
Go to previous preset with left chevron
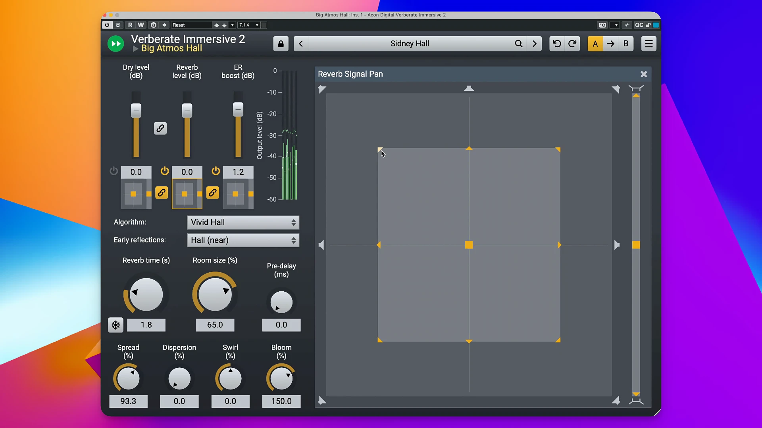tap(301, 44)
